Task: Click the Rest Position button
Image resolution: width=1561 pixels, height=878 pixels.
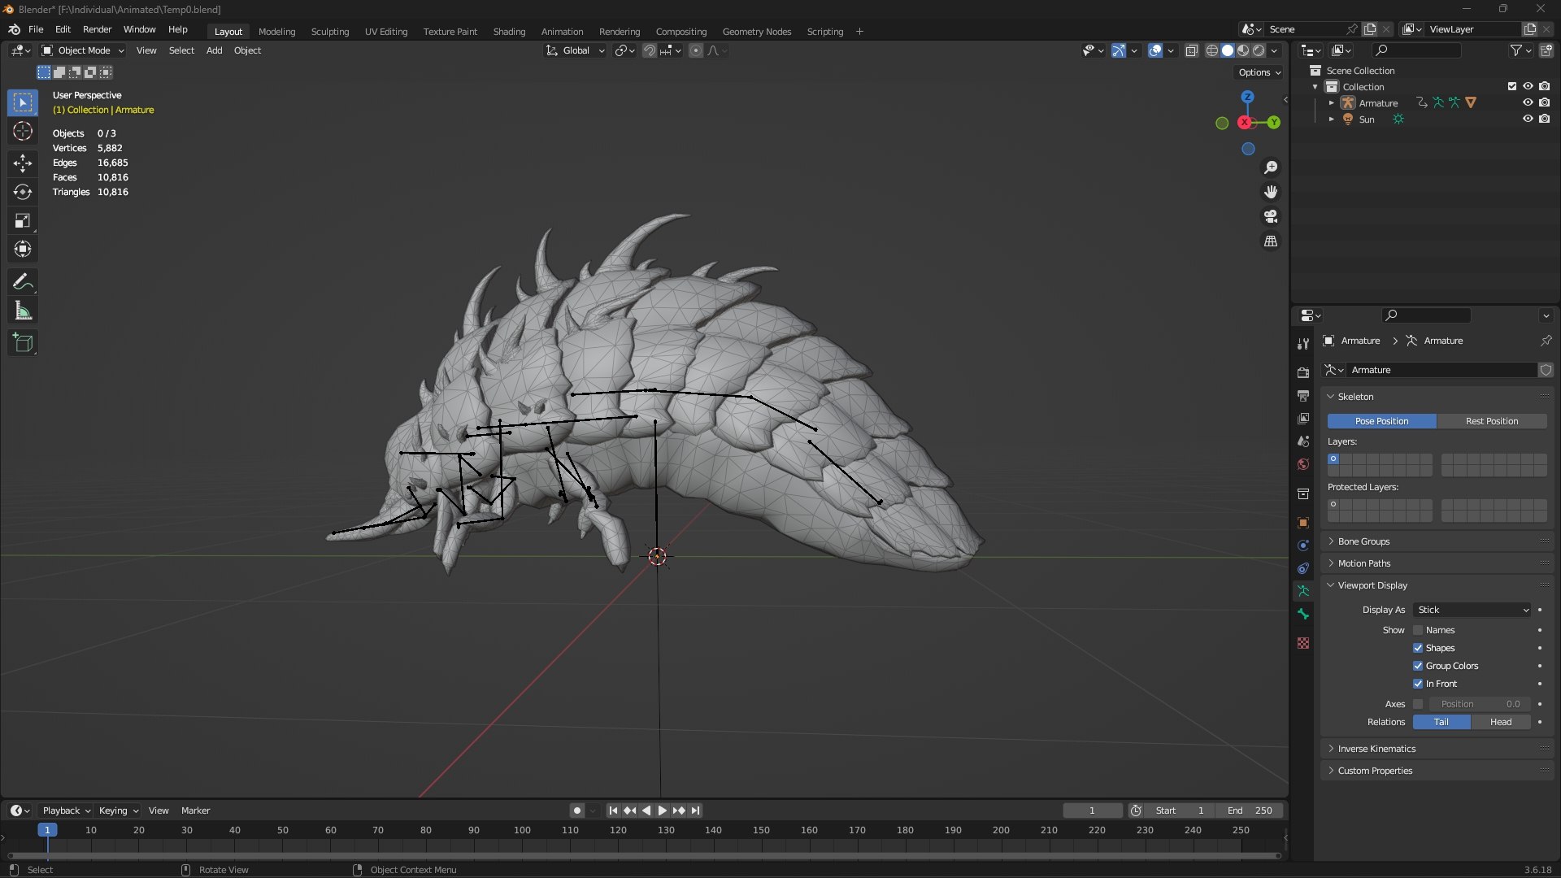Action: click(x=1491, y=421)
